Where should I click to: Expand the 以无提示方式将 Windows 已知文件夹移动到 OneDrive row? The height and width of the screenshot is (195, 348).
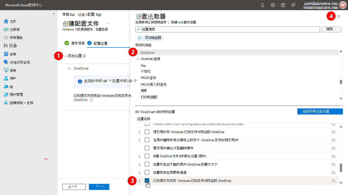[x=139, y=181]
